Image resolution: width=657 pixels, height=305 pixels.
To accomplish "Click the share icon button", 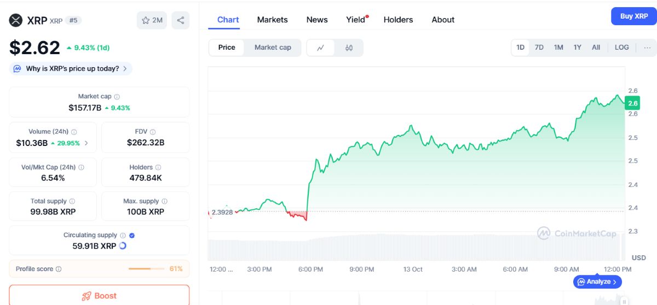I will pos(181,20).
